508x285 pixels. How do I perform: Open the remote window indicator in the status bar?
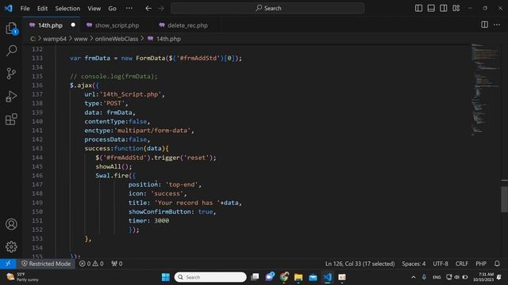click(8, 264)
